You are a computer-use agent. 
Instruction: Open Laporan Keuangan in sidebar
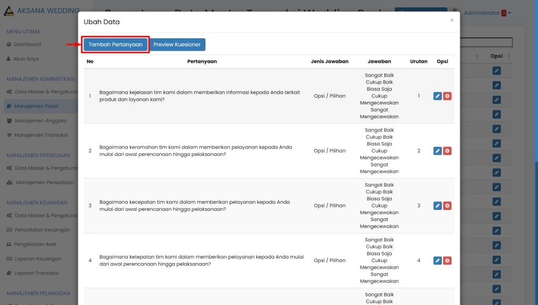(38, 259)
